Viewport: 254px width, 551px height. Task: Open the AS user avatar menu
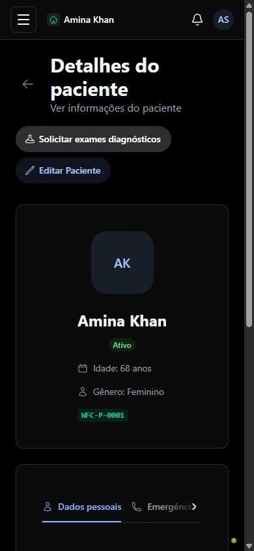point(223,20)
